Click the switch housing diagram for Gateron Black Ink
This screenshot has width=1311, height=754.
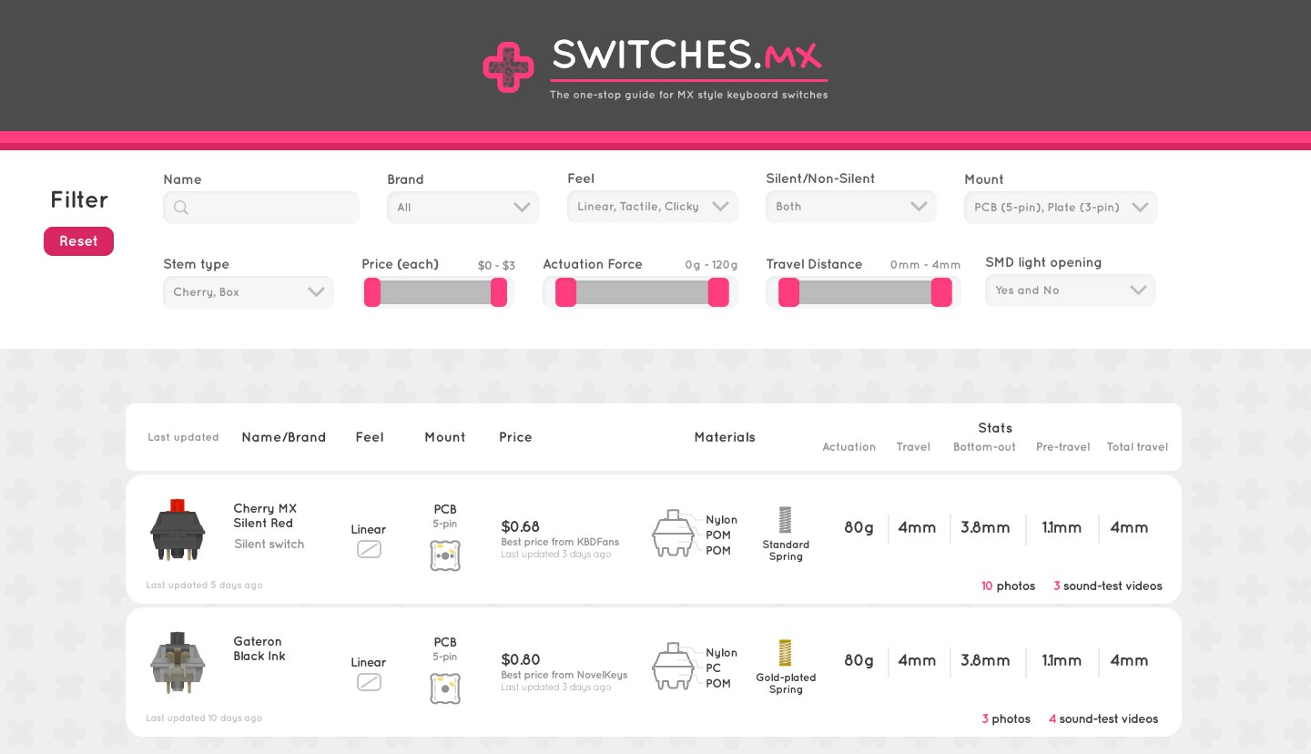click(x=674, y=667)
